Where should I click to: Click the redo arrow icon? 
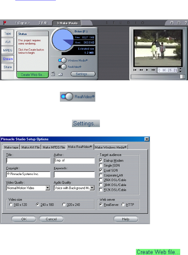179,23
